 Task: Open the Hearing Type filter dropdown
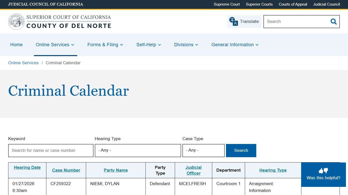point(138,150)
